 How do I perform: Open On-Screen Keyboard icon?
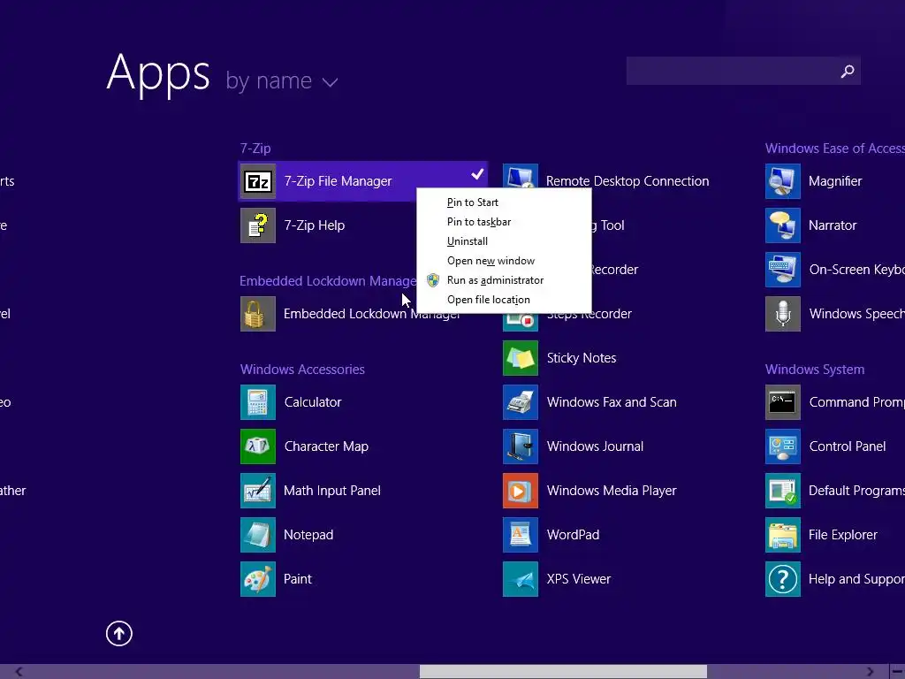pos(783,270)
